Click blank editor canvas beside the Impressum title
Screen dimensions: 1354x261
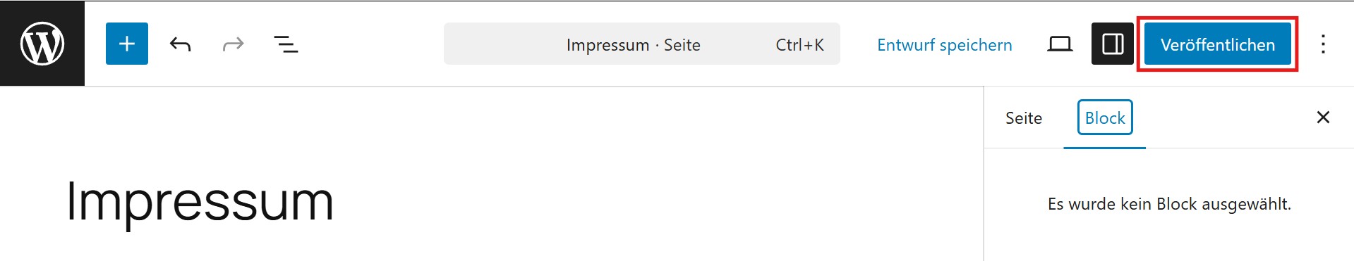pyautogui.click(x=635, y=202)
